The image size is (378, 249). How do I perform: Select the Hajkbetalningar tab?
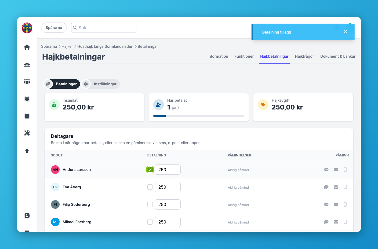(x=274, y=56)
